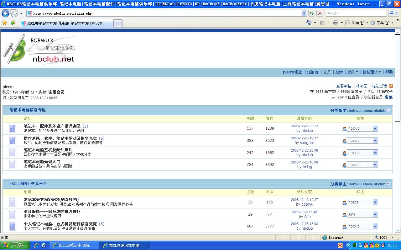Click 帮助 link
The height and width of the screenshot is (250, 401).
[x=389, y=72]
